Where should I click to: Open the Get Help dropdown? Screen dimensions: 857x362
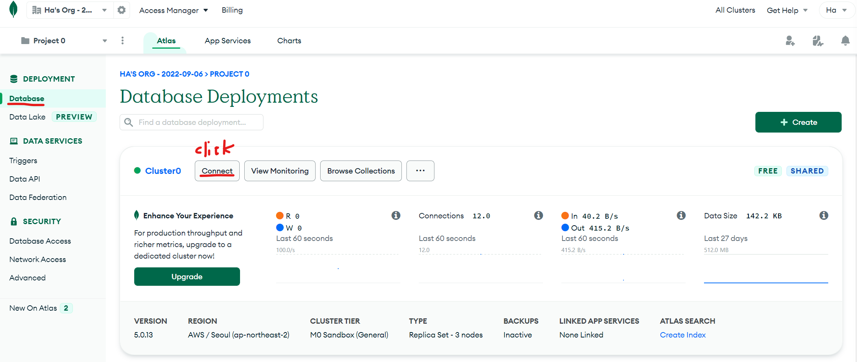[787, 10]
